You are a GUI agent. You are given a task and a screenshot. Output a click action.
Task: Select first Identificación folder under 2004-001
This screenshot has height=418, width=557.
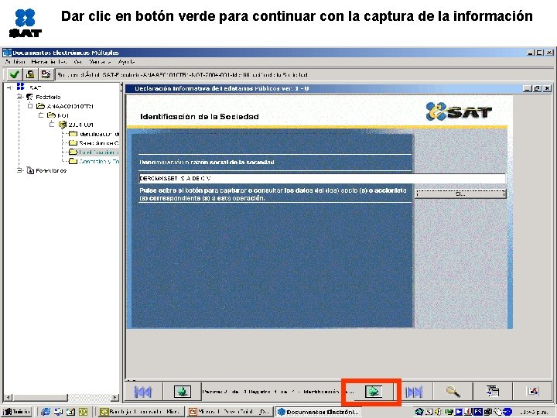94,134
